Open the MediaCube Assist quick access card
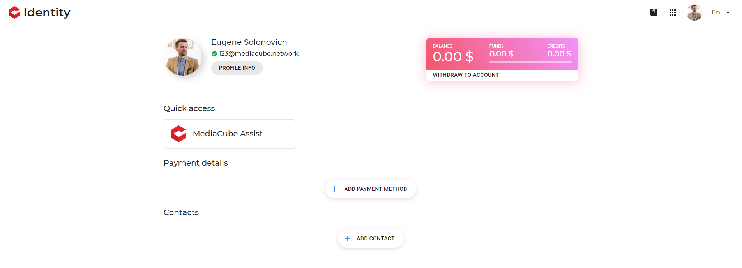This screenshot has height=268, width=742. pyautogui.click(x=230, y=134)
